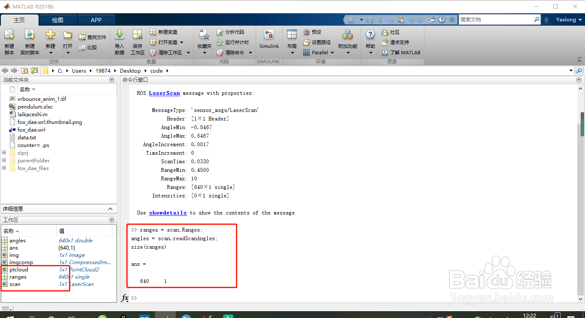Image resolution: width=585 pixels, height=318 pixels.
Task: Click the redo arrow in quick access toolbar
Action: tap(421, 20)
